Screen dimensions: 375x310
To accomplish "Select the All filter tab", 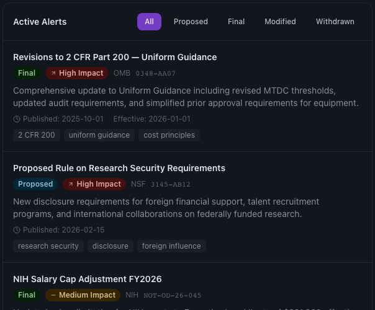I will 149,22.
